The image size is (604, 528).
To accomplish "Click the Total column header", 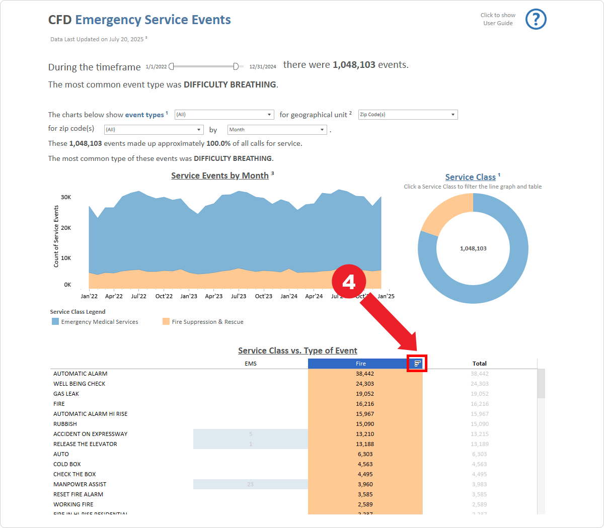I will click(x=480, y=364).
